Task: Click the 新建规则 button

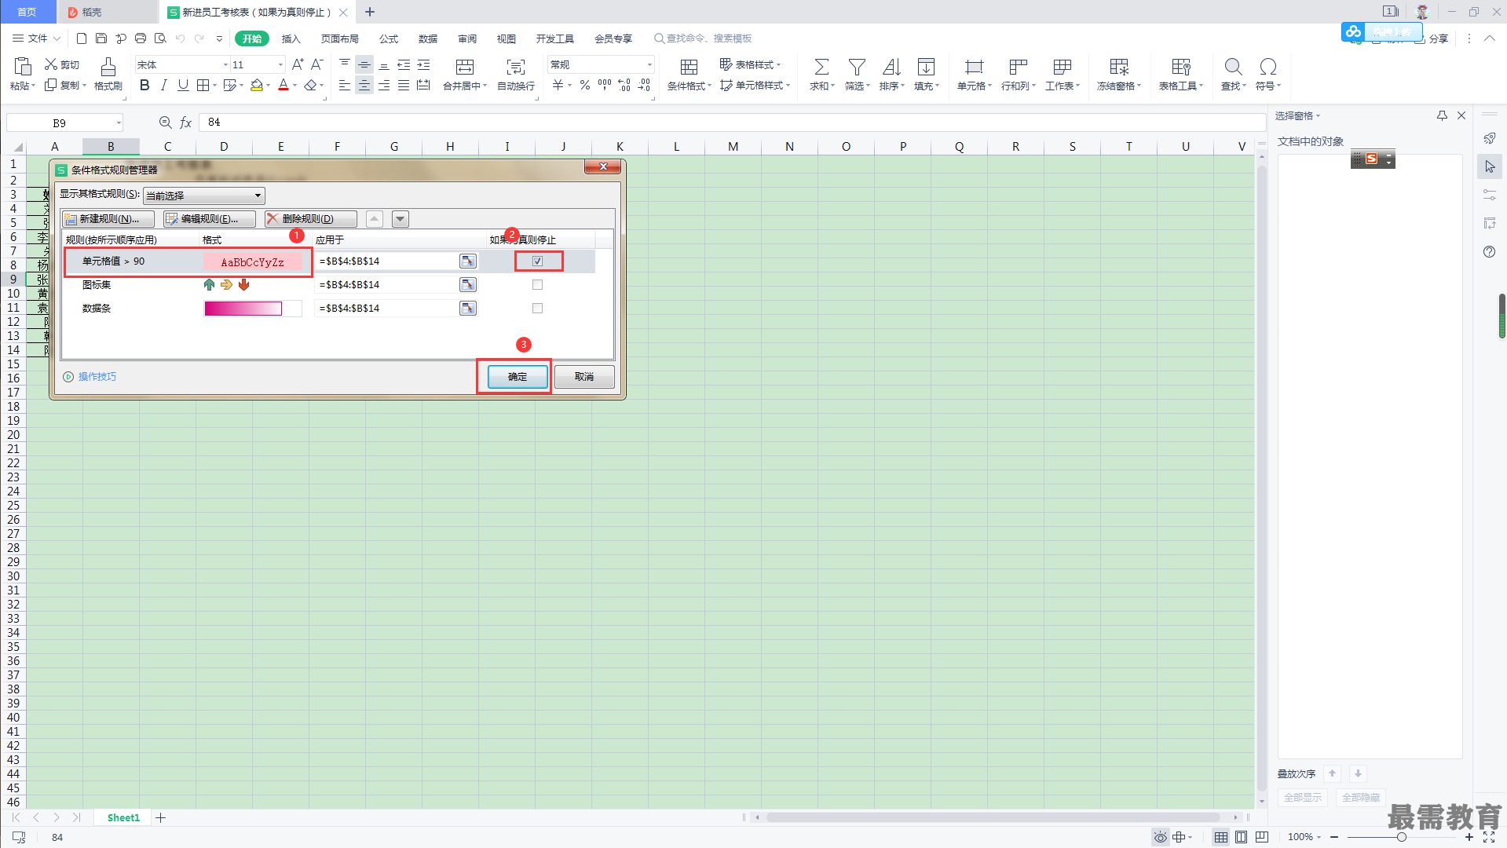Action: [108, 219]
